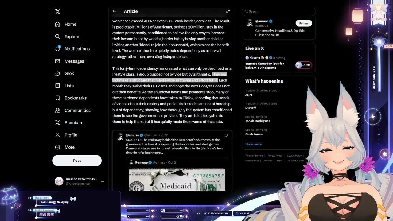This screenshot has height=221, width=393.
Task: Click the @Kirscheycakes handle text
Action: (78, 184)
